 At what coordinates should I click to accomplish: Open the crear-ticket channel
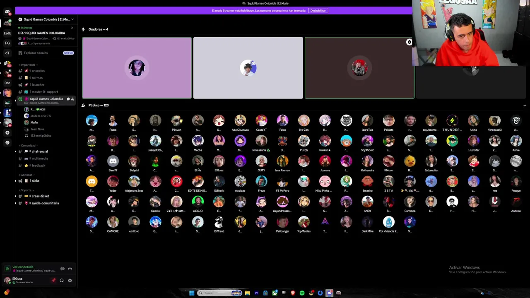[x=46, y=196]
